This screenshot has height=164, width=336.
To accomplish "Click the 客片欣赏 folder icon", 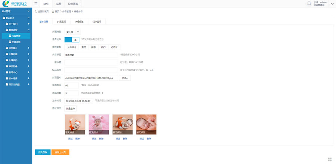I will tap(7, 30).
